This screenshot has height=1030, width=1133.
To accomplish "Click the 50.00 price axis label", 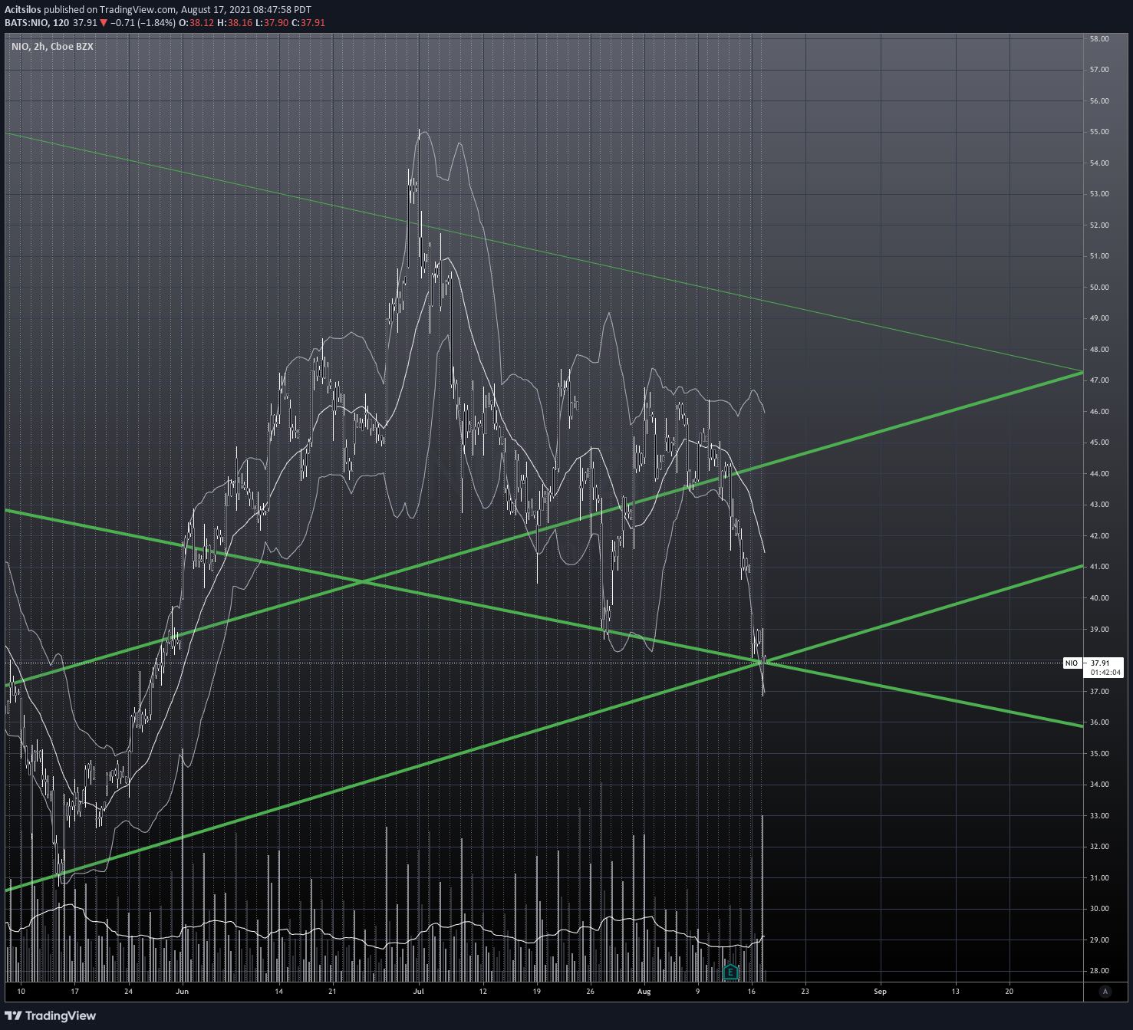I will pos(1099,287).
